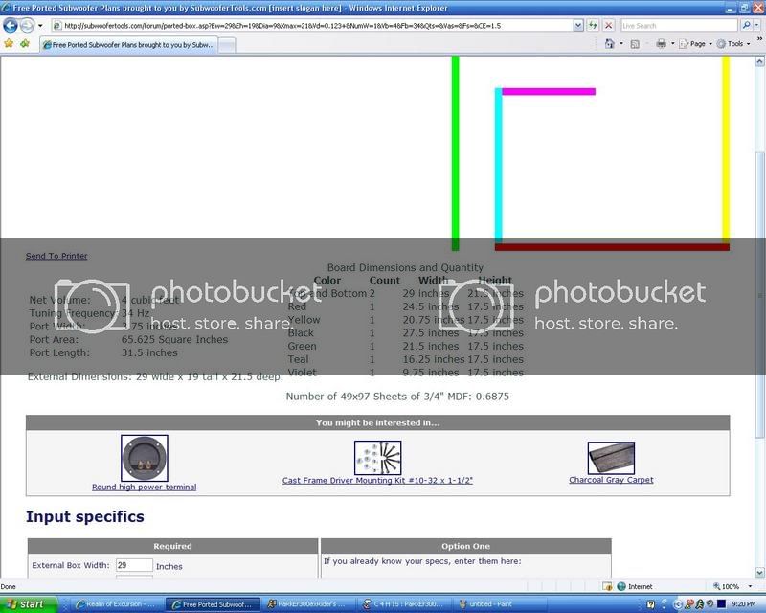Click the help question mark tray icon
766x613 pixels.
click(x=650, y=604)
